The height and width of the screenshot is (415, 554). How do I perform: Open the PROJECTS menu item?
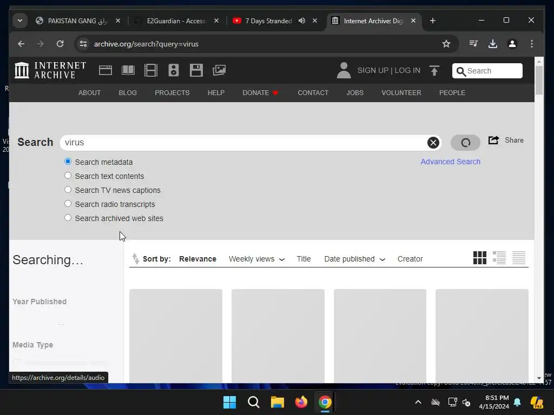coord(172,93)
